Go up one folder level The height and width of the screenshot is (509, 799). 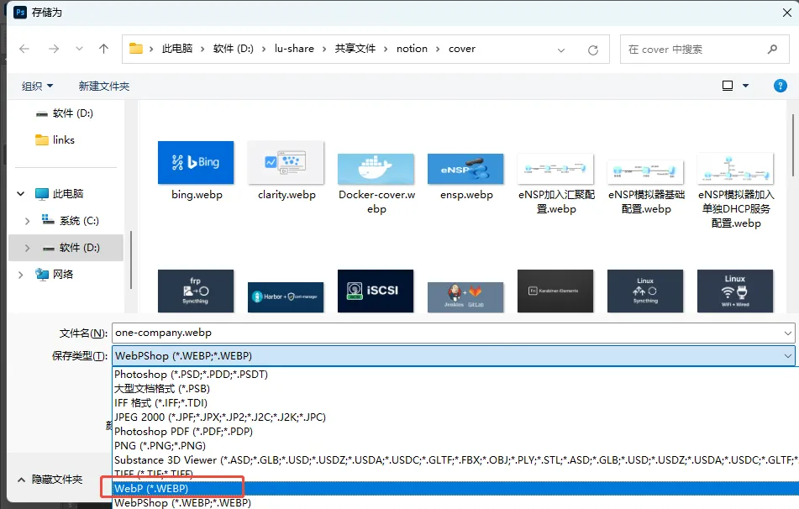pyautogui.click(x=103, y=49)
